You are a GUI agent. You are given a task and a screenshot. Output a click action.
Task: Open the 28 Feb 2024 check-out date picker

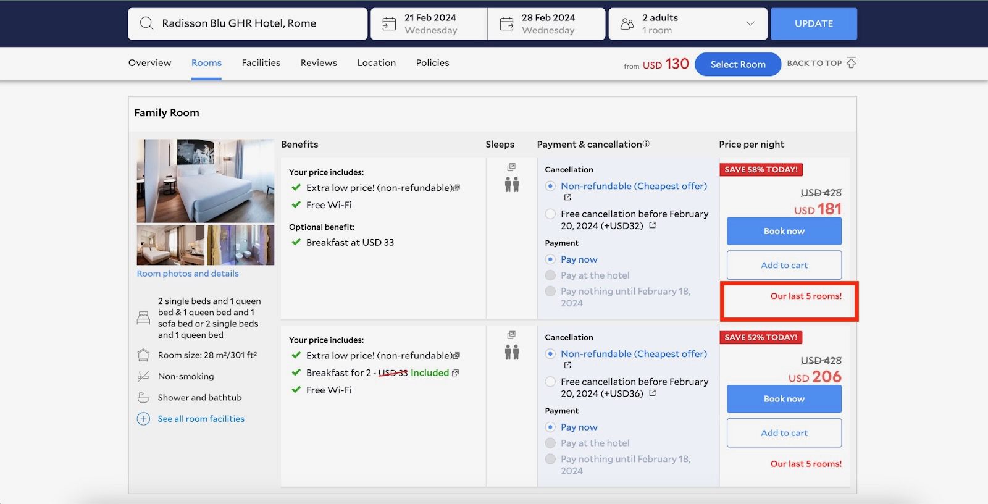(547, 24)
